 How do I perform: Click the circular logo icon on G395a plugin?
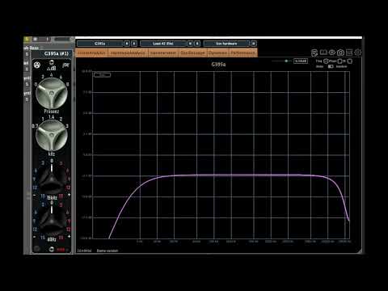click(x=37, y=65)
